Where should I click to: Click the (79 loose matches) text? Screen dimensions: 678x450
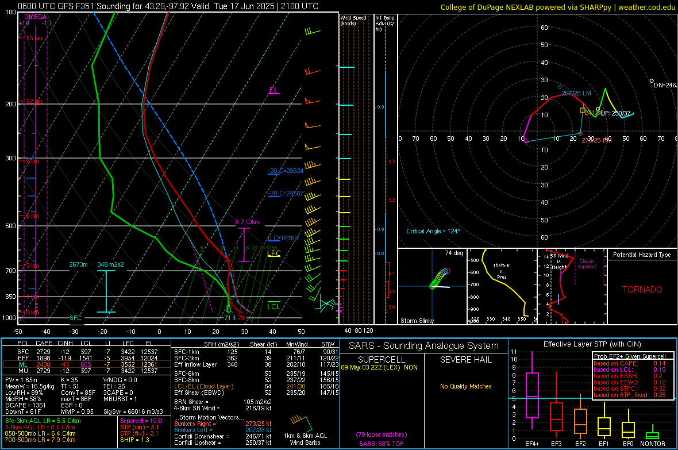click(x=382, y=434)
